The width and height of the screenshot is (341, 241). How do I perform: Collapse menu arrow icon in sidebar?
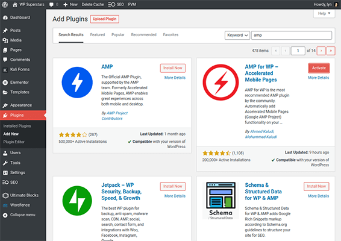coord(5,215)
